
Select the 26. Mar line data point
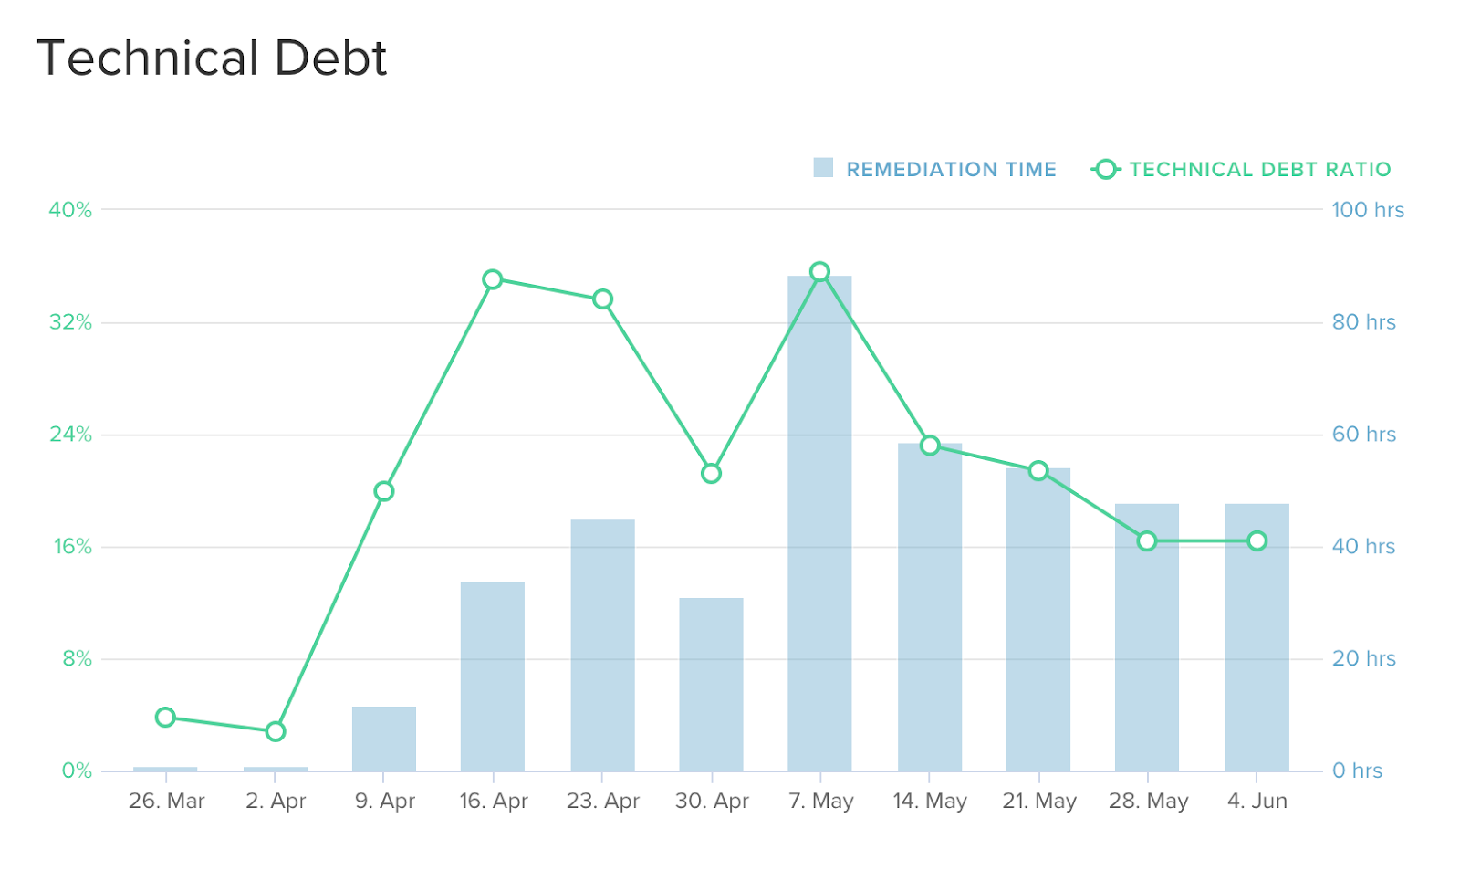tap(165, 717)
